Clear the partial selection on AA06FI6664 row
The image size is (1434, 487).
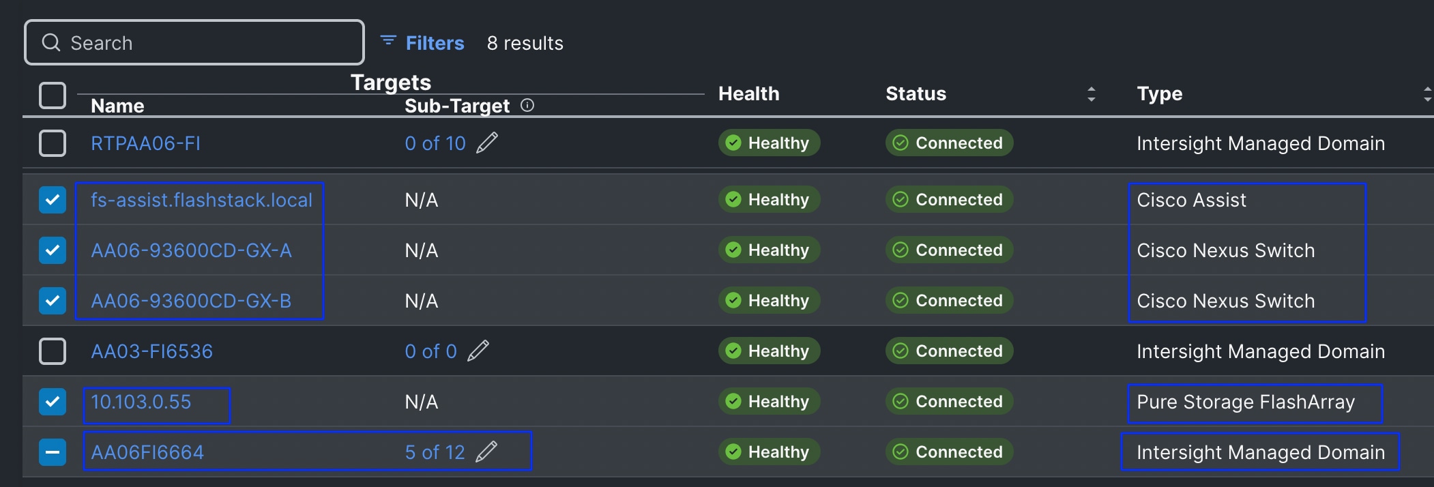coord(53,451)
